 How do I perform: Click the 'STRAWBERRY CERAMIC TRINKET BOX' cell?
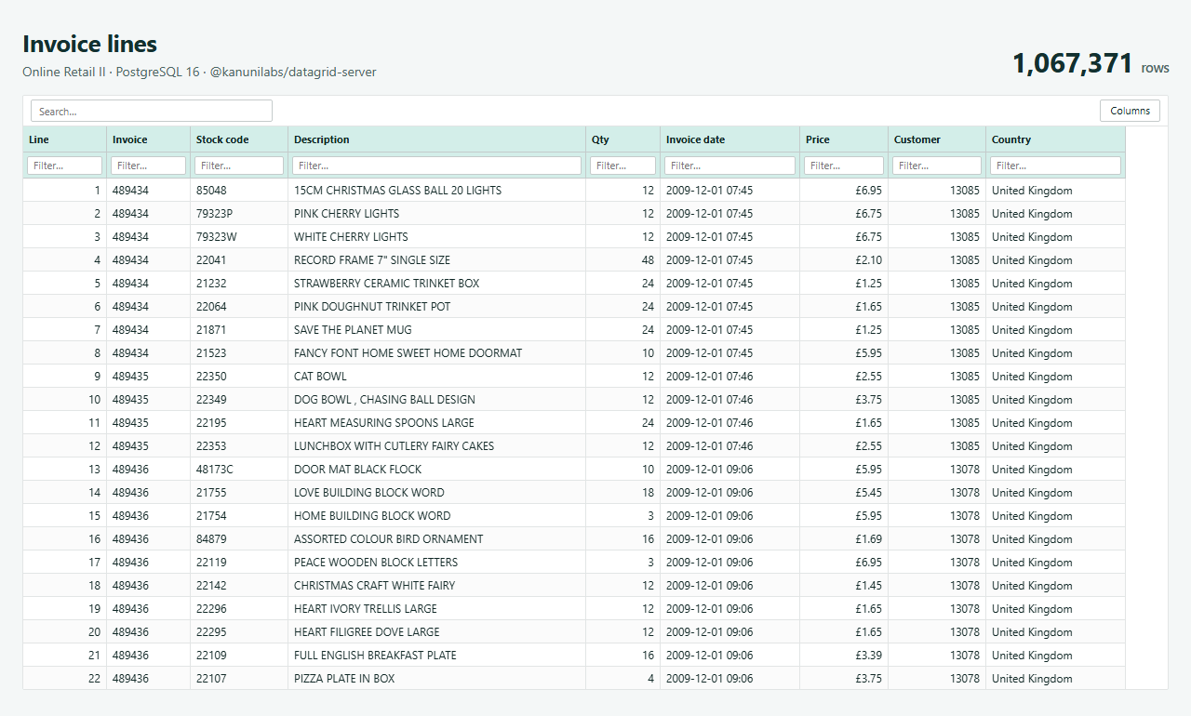(x=437, y=284)
